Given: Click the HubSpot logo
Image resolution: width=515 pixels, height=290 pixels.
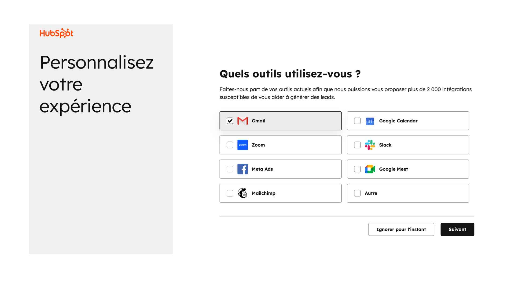Looking at the screenshot, I should pos(56,33).
